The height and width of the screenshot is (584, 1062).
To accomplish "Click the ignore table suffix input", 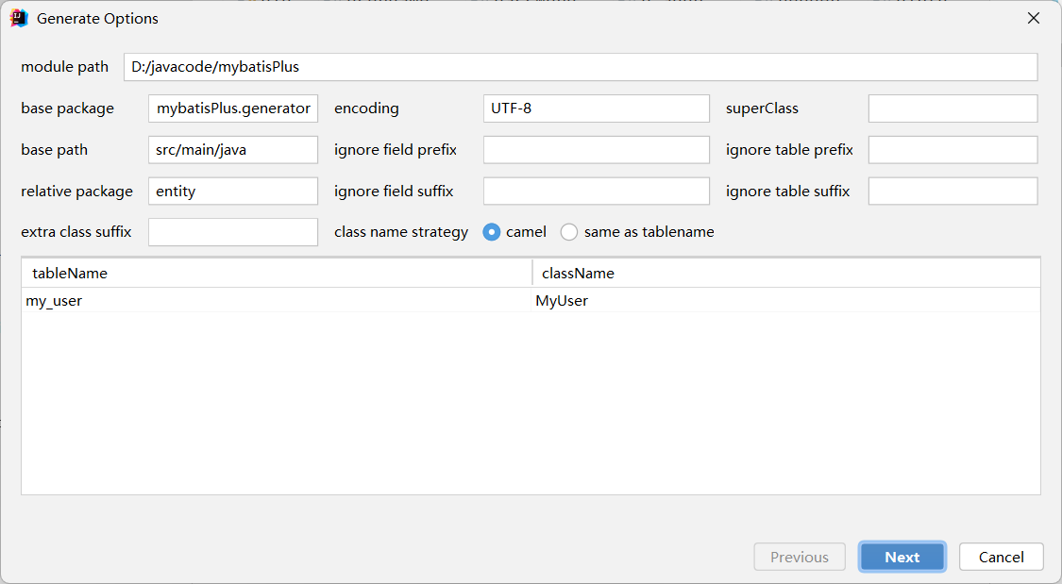I will coord(952,191).
